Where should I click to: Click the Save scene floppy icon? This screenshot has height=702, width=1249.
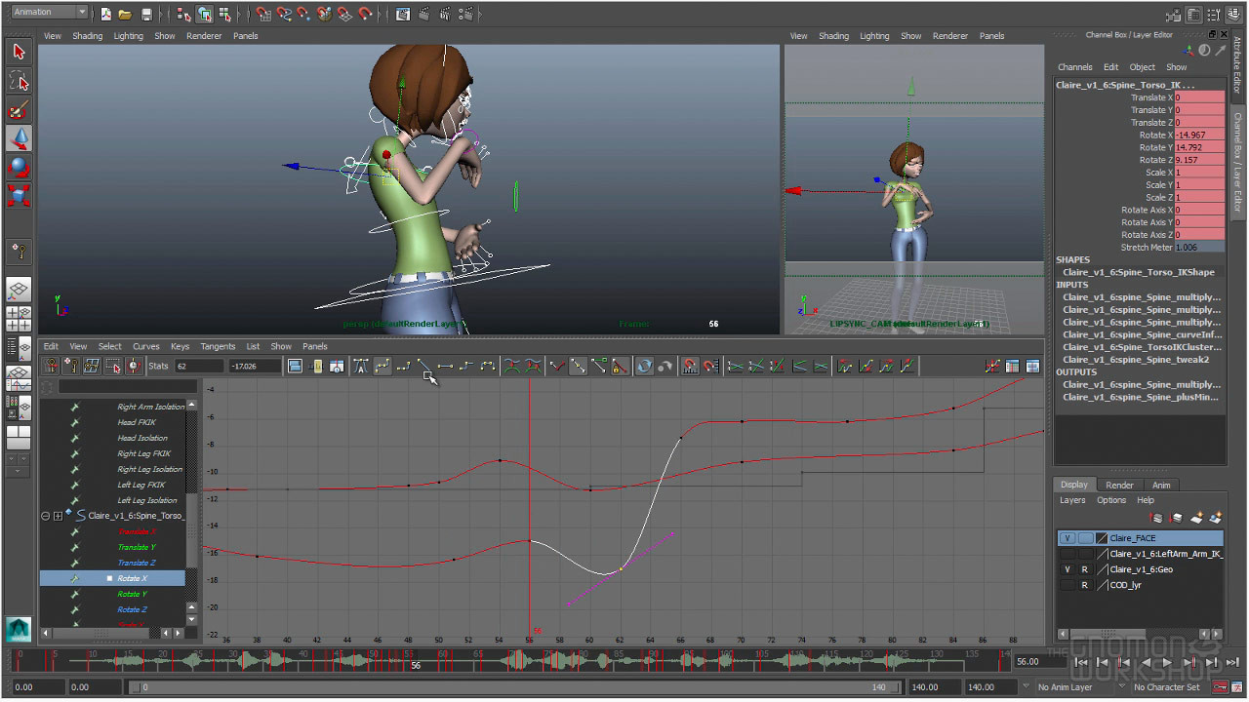point(146,14)
